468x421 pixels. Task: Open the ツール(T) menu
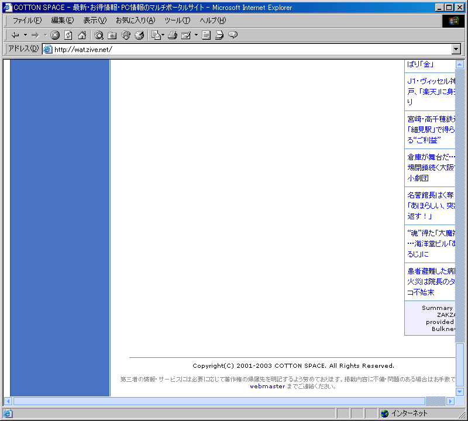177,20
